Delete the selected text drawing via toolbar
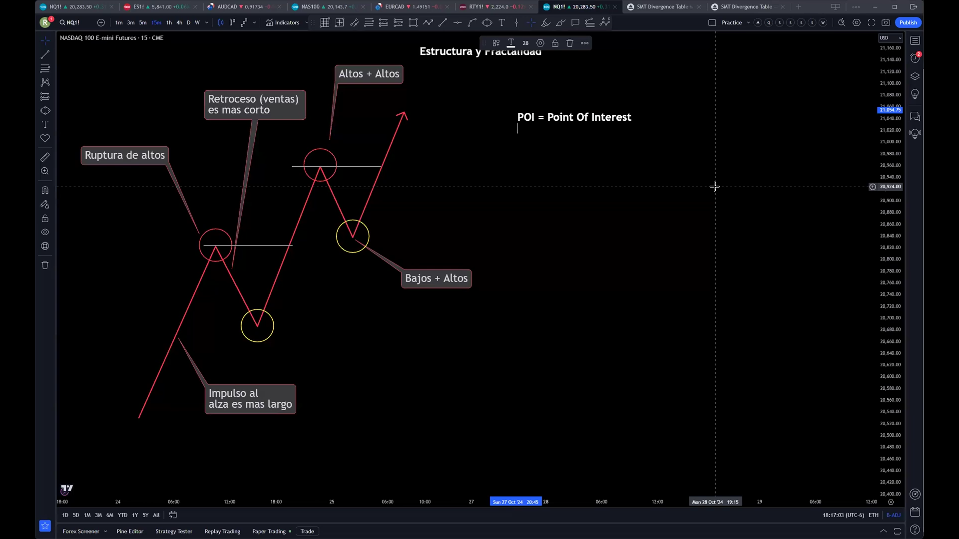 [x=569, y=43]
